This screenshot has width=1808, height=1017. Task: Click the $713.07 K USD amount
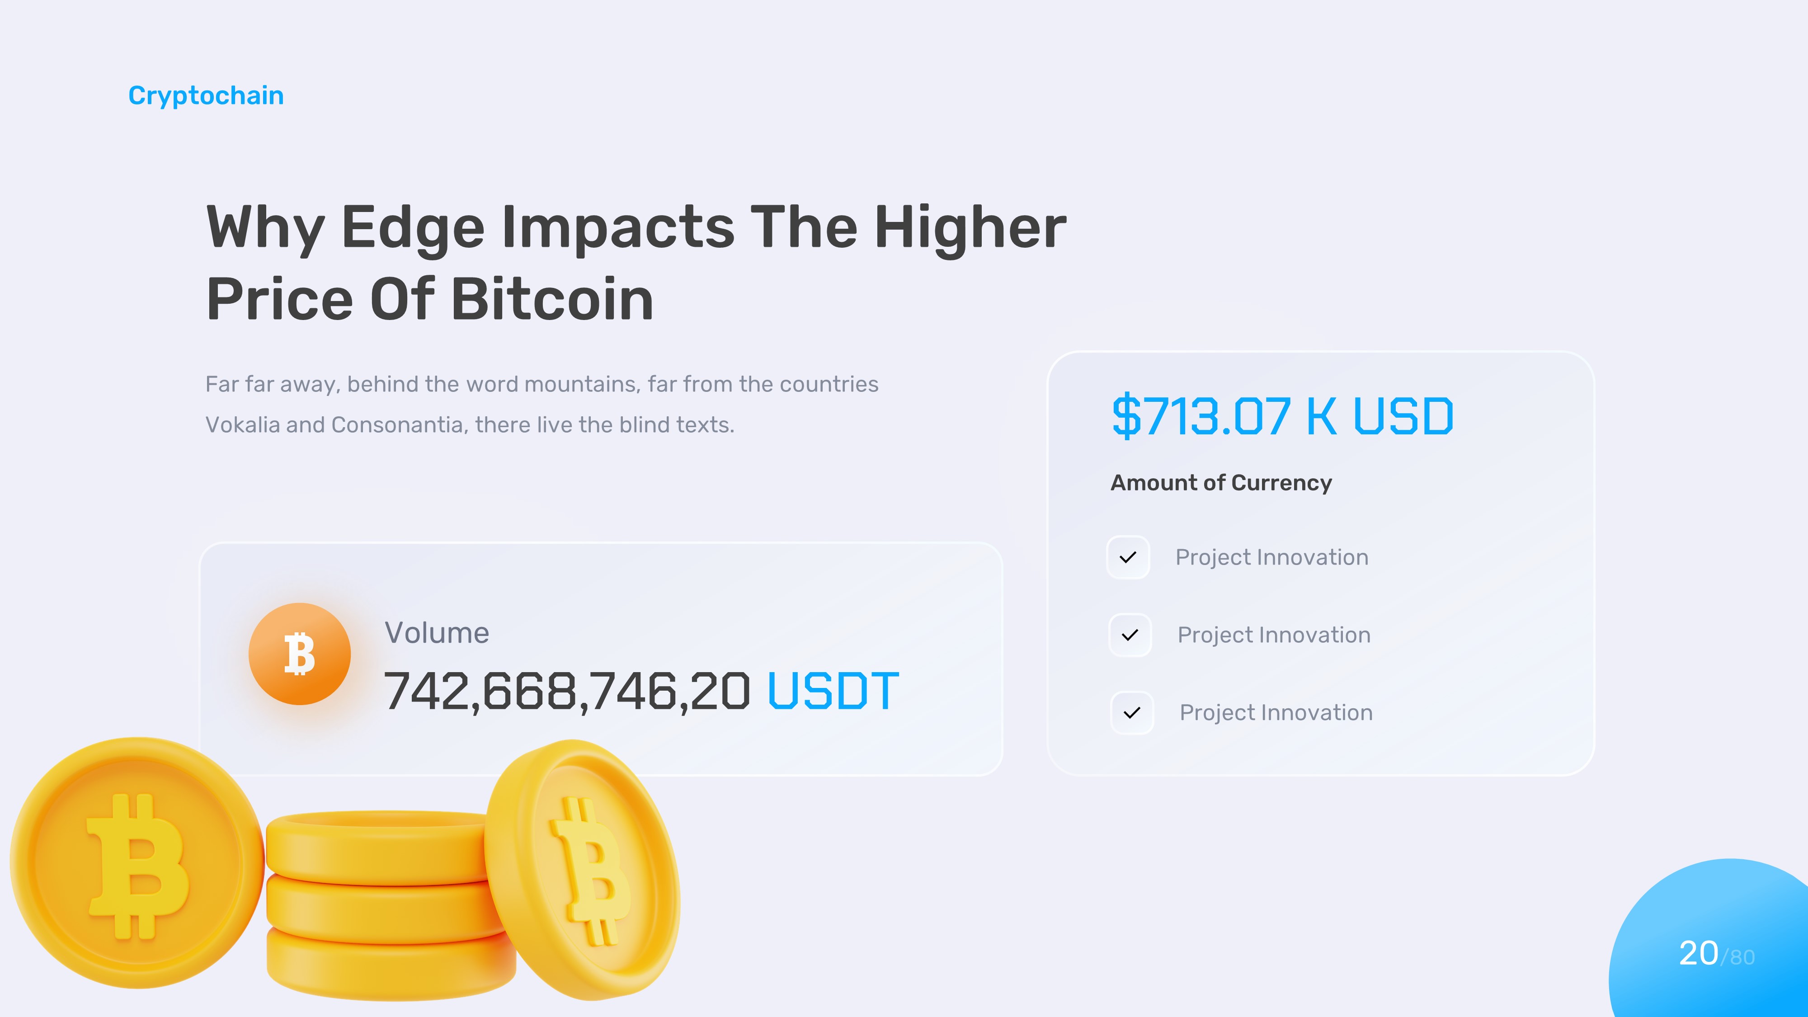1282,416
